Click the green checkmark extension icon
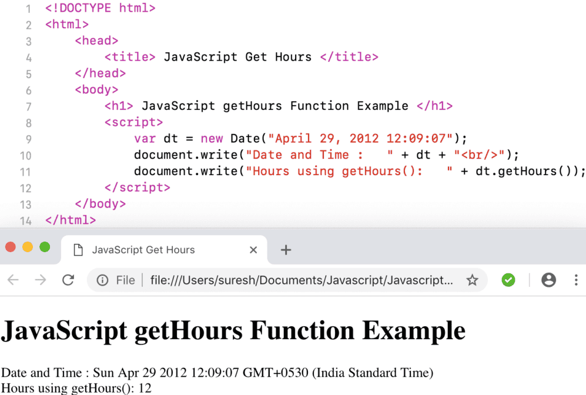 point(508,280)
